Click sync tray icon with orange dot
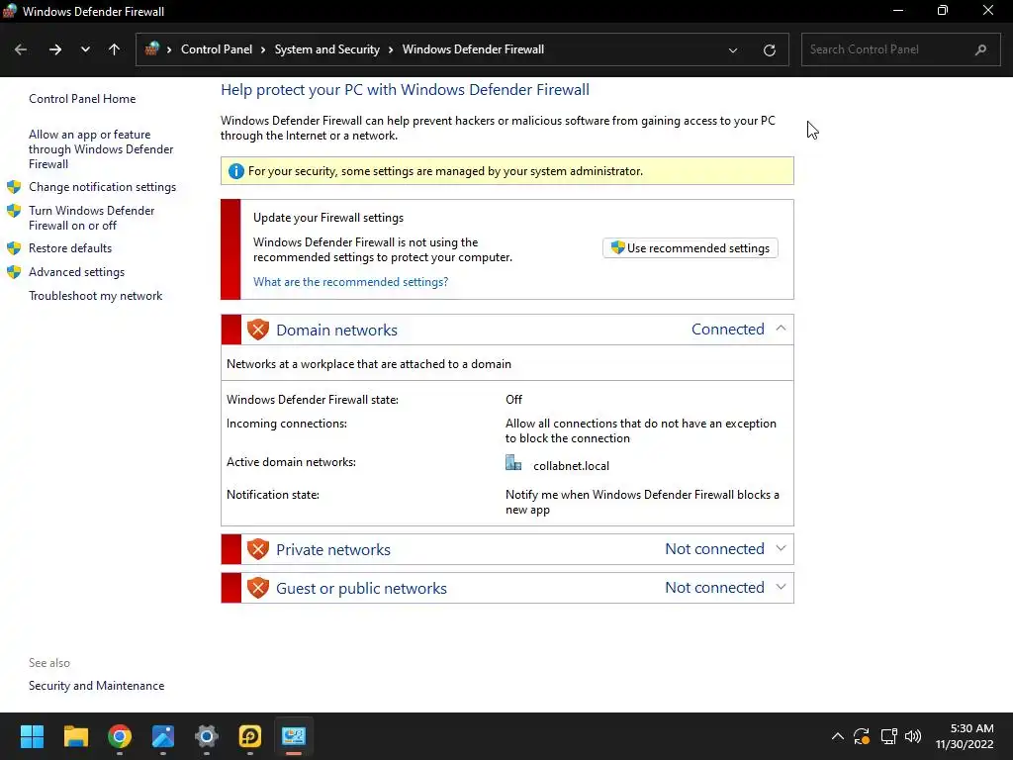Screen dimensions: 1013x760 [x=862, y=736]
